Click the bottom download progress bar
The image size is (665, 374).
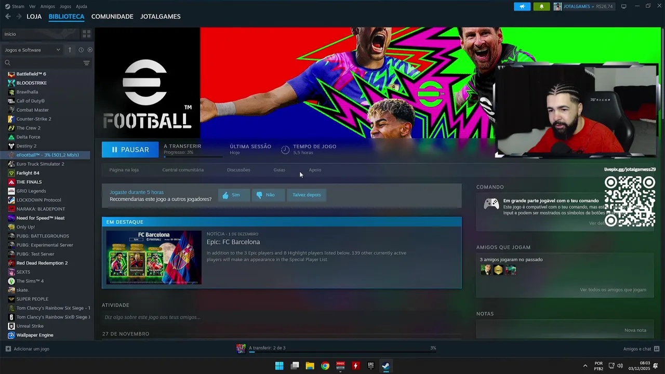coord(342,352)
